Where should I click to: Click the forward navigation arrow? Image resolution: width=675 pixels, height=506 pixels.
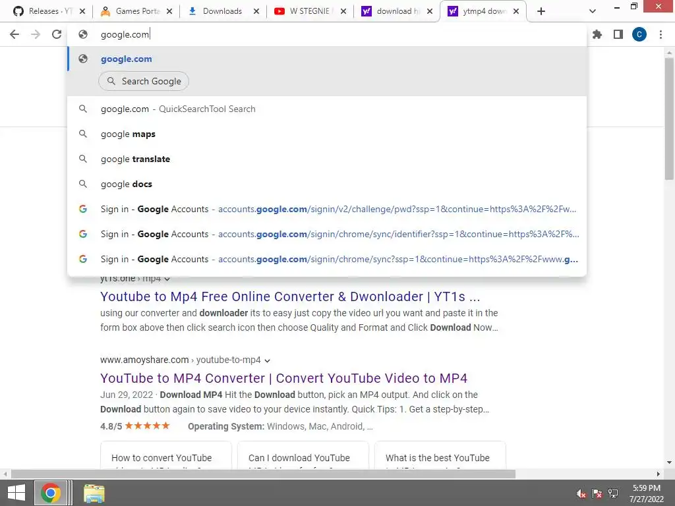click(36, 34)
